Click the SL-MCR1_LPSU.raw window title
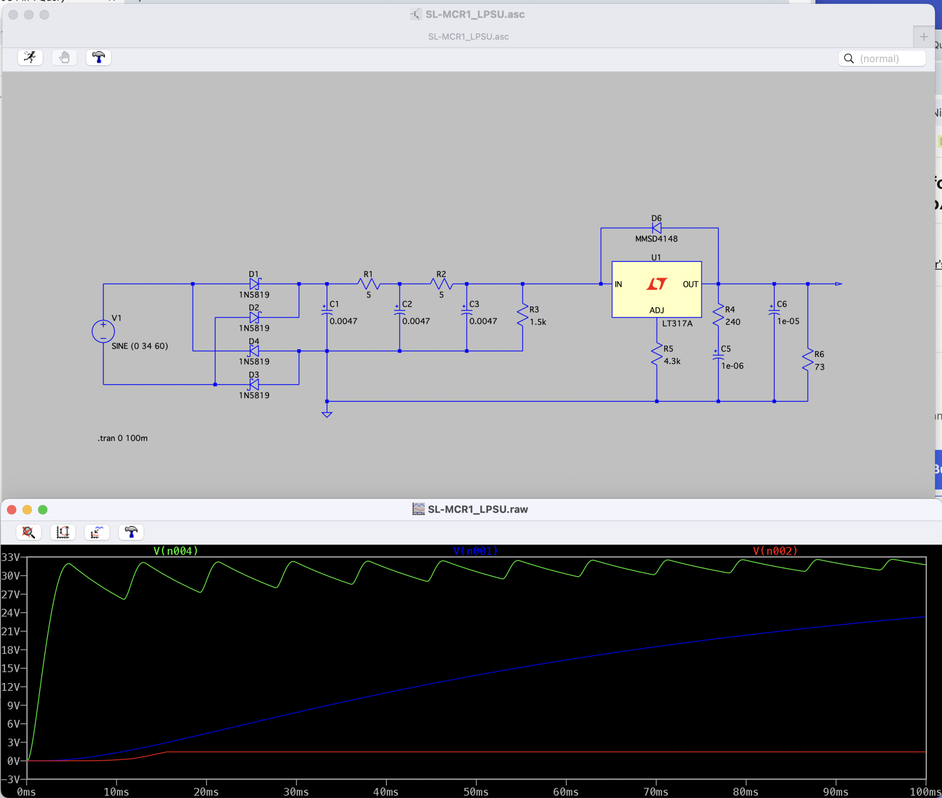The width and height of the screenshot is (942, 798). [478, 509]
